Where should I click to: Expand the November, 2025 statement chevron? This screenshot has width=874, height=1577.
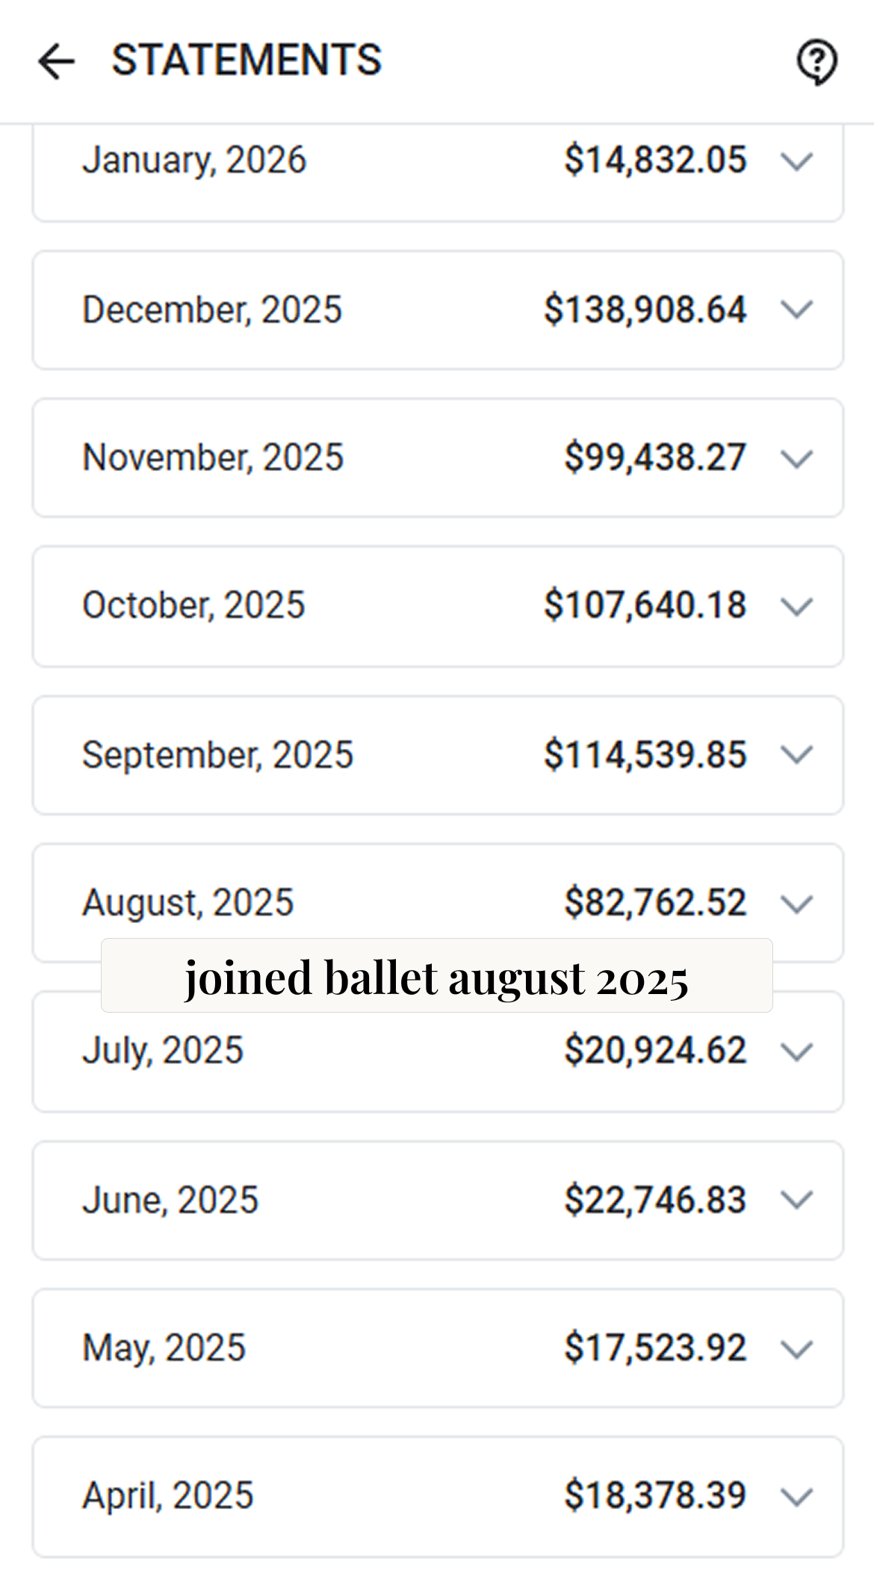click(x=796, y=458)
